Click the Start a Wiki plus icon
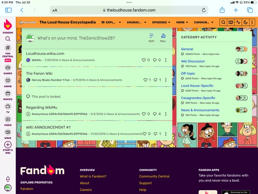 tap(8, 145)
